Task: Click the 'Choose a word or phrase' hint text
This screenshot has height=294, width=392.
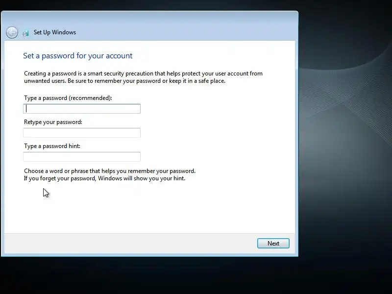Action: pos(110,174)
